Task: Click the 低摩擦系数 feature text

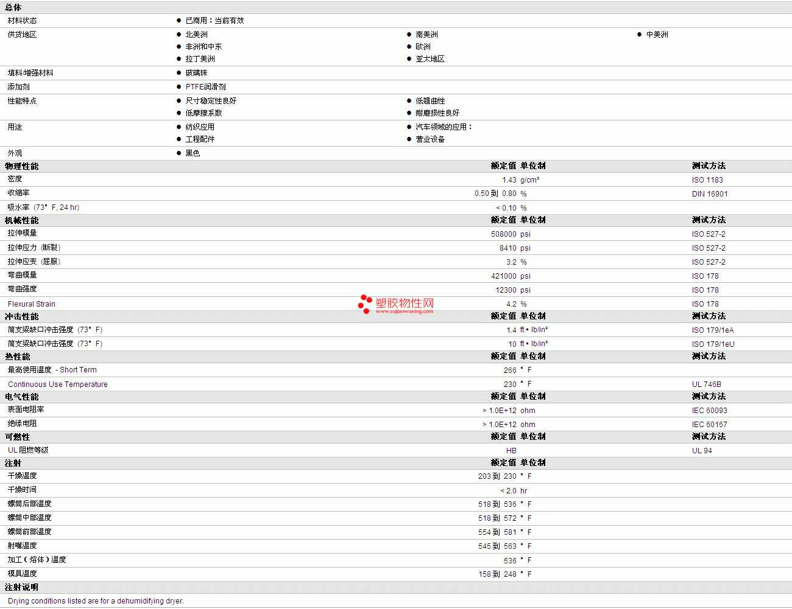Action: (x=203, y=113)
